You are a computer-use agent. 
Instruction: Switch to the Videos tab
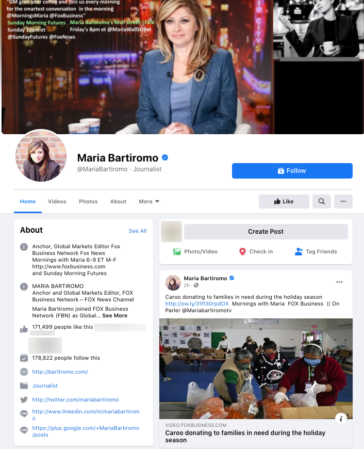[x=57, y=201]
